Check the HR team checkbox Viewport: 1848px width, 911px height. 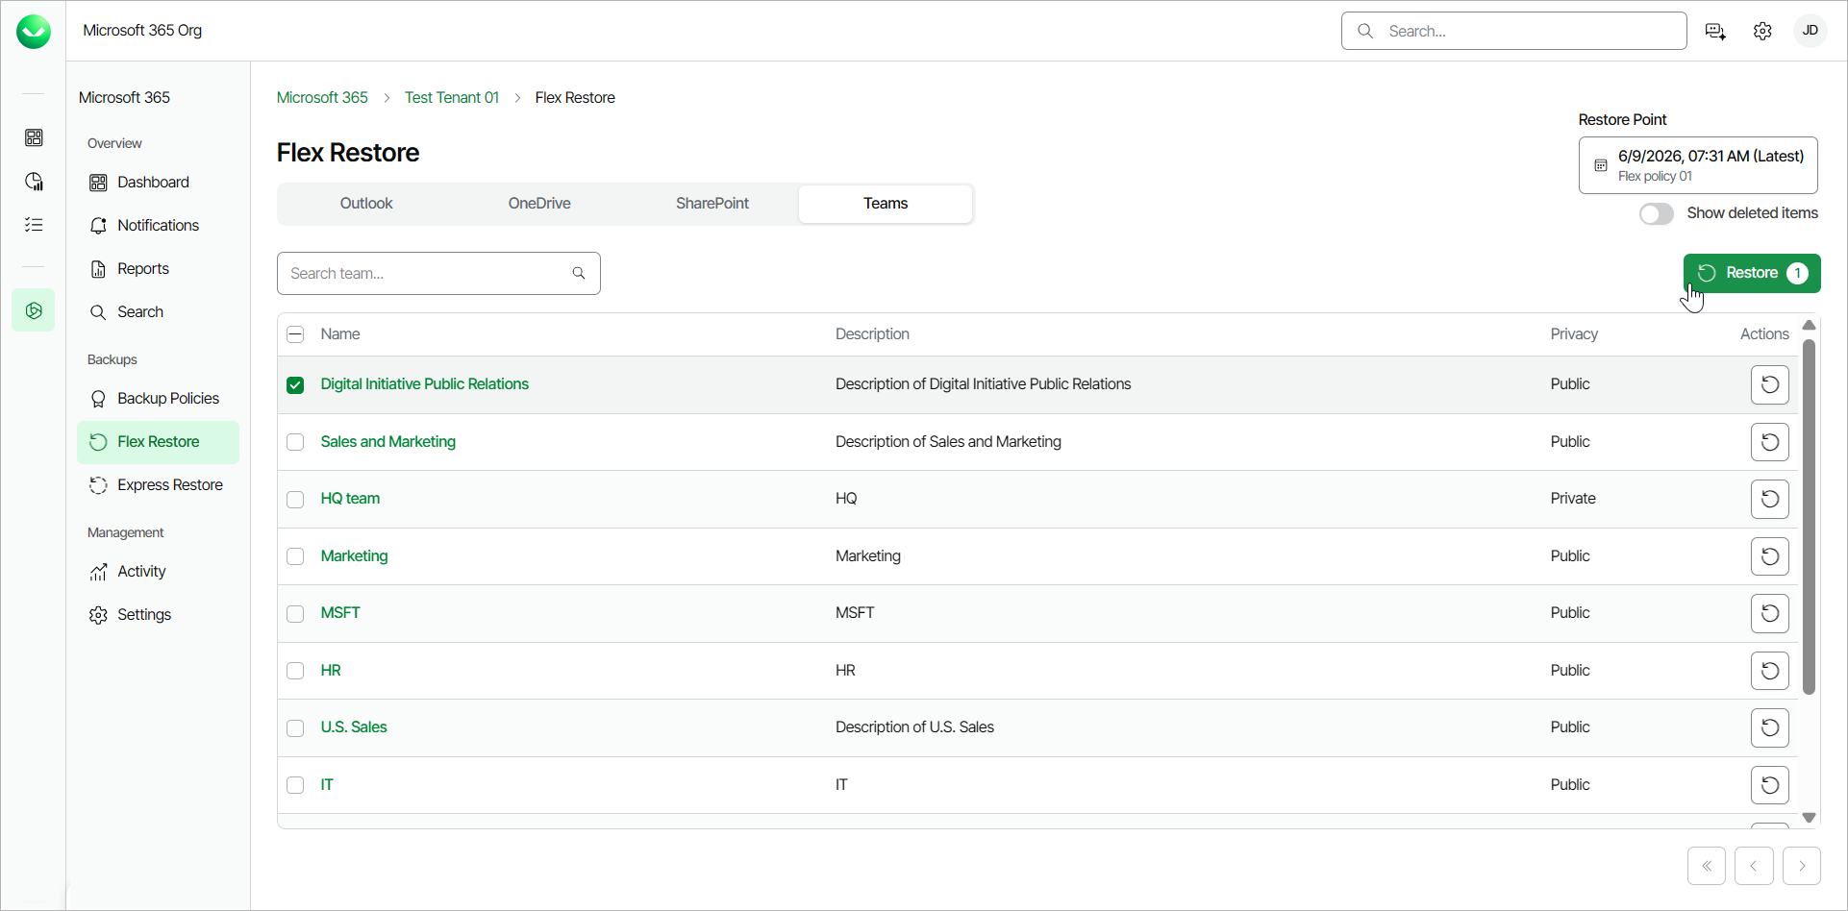295,671
